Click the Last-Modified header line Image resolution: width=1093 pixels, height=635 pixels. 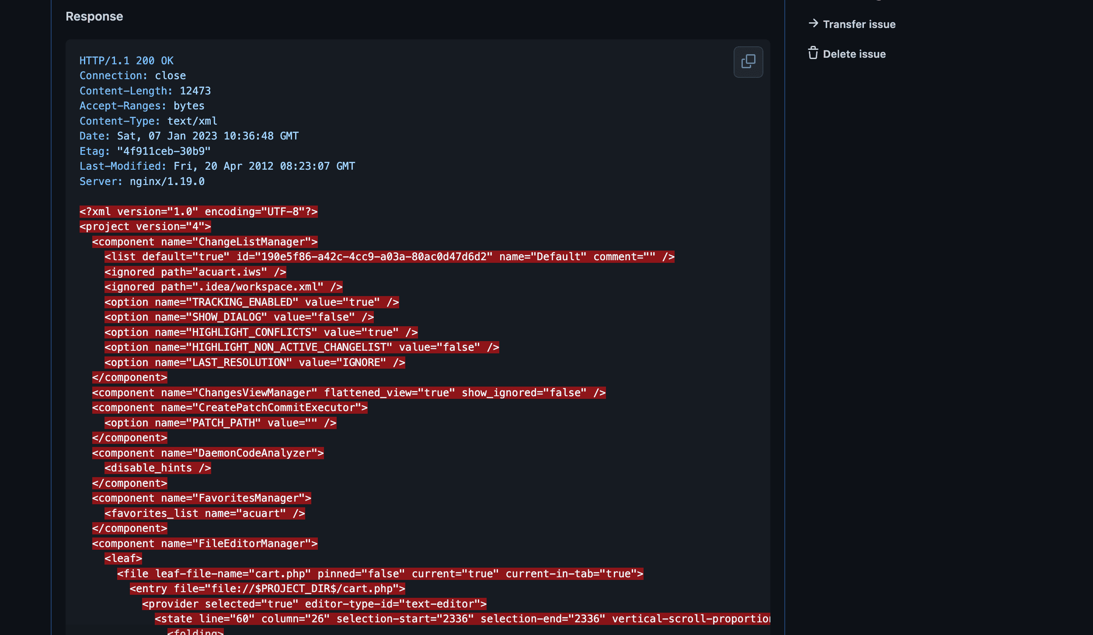point(217,166)
